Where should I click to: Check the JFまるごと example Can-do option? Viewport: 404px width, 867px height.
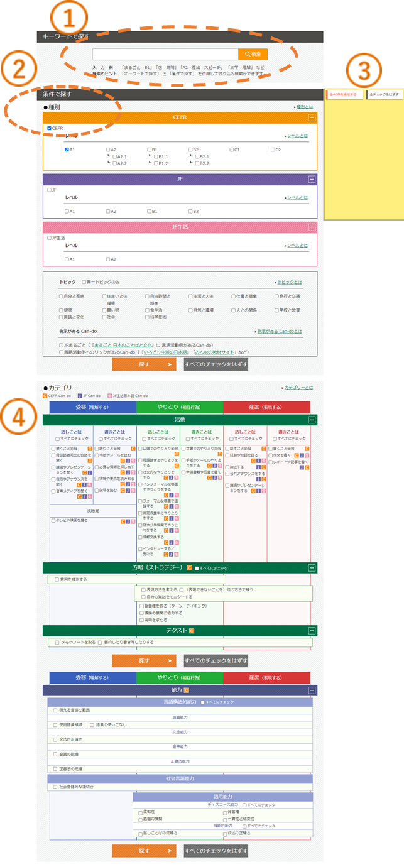click(61, 345)
